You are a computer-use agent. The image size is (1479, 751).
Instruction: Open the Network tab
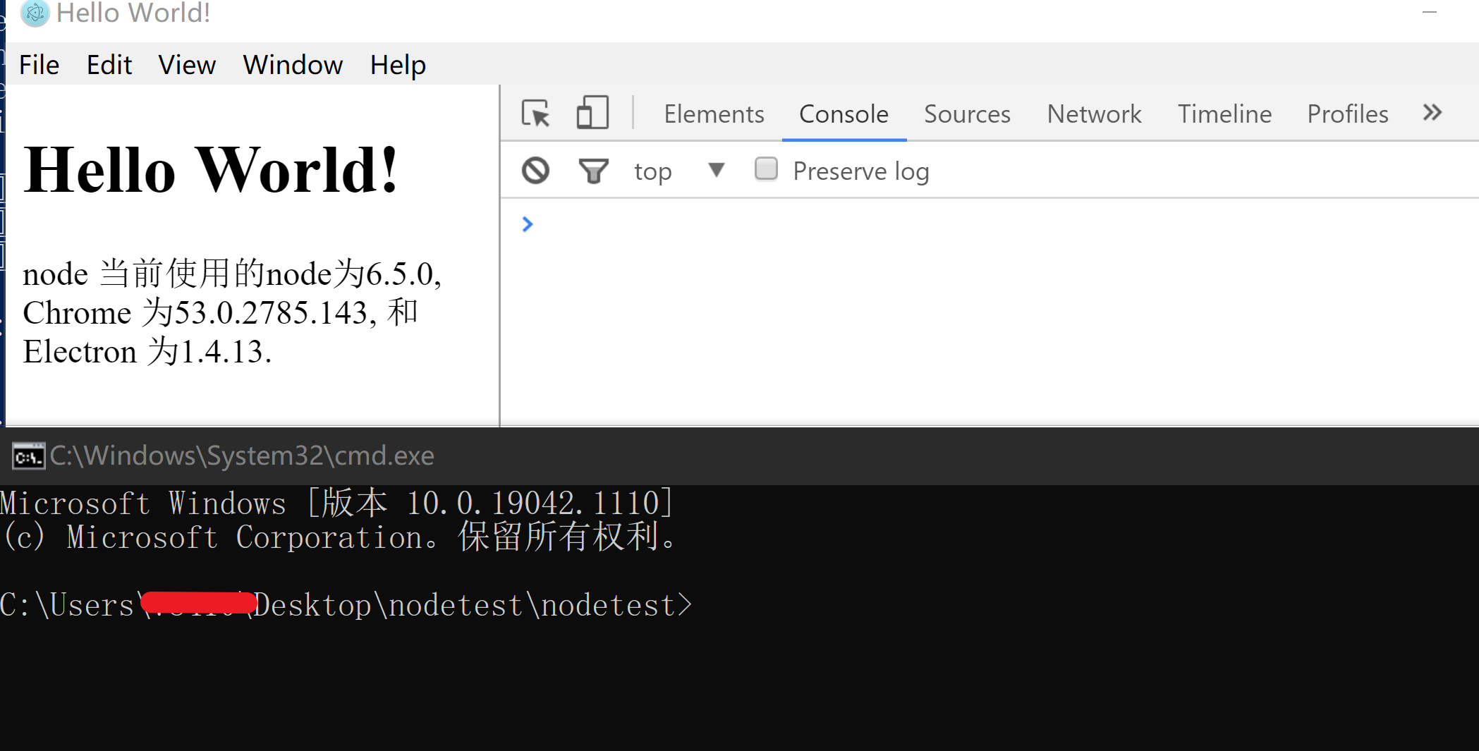[1093, 114]
